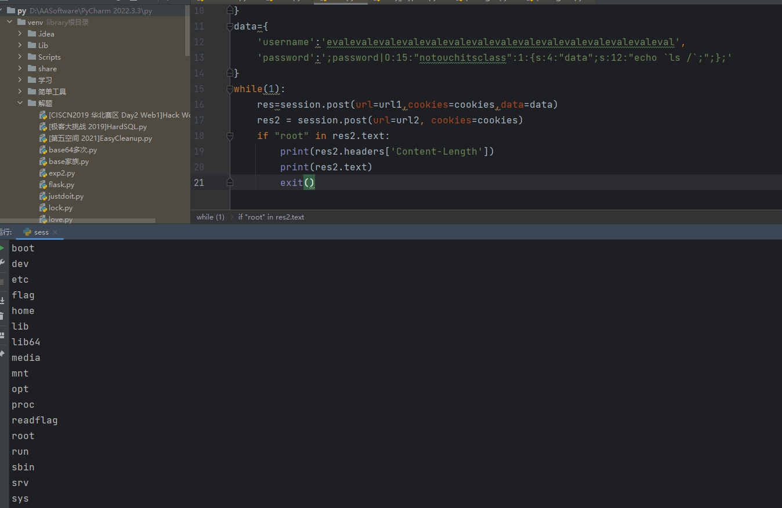Viewport: 782px width, 508px height.
Task: Click the venv folder icon
Action: [x=21, y=22]
